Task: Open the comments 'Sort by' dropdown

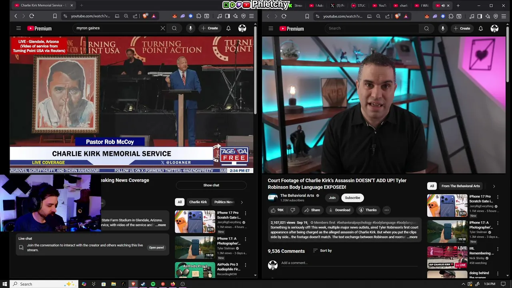Action: [x=322, y=251]
